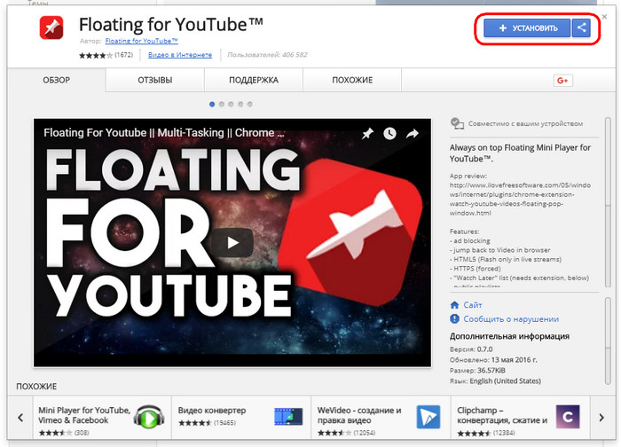Click the device compatibility check icon

click(457, 123)
